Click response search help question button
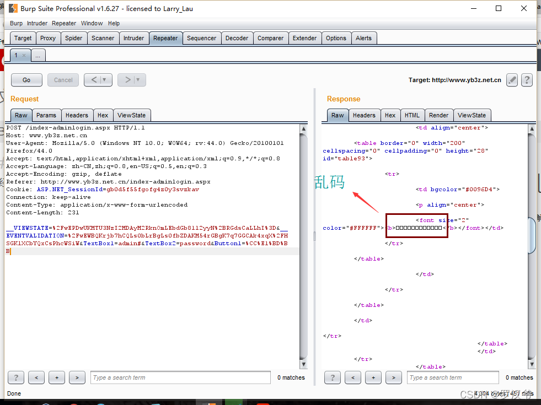This screenshot has width=541, height=405. pyautogui.click(x=332, y=377)
